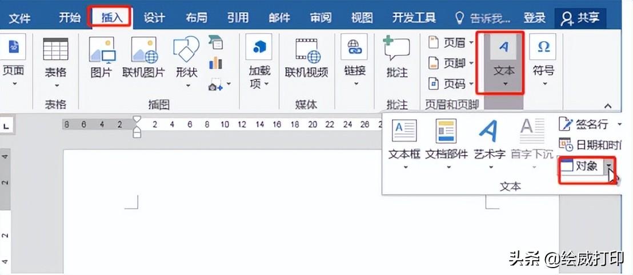
Task: Click the first line indent marker
Action: [x=137, y=119]
